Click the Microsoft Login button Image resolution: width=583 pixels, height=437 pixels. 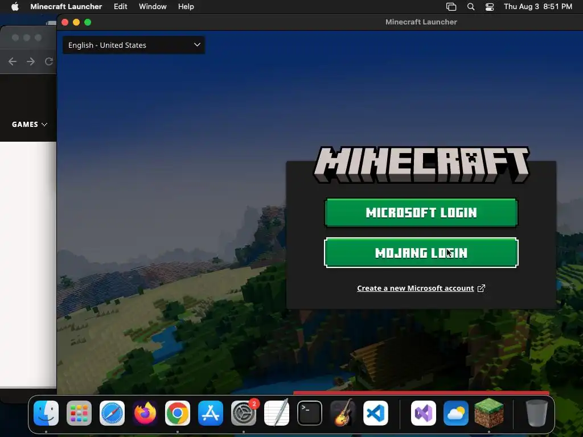coord(421,213)
